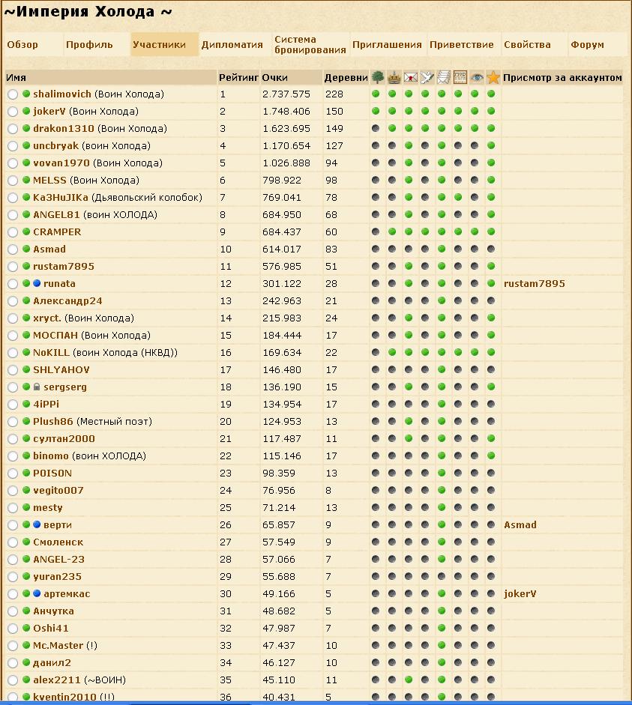Image resolution: width=632 pixels, height=705 pixels.
Task: Click green founder dot in shalimovich row
Action: [376, 94]
